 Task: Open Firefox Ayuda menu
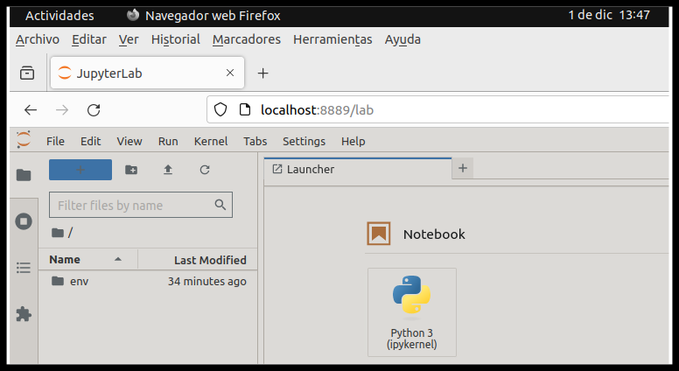click(402, 39)
